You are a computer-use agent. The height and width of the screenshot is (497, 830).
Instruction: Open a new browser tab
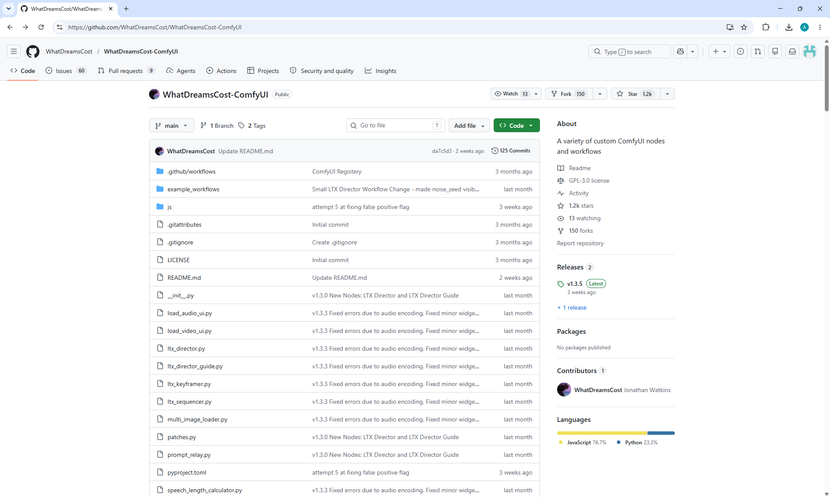[x=126, y=9]
